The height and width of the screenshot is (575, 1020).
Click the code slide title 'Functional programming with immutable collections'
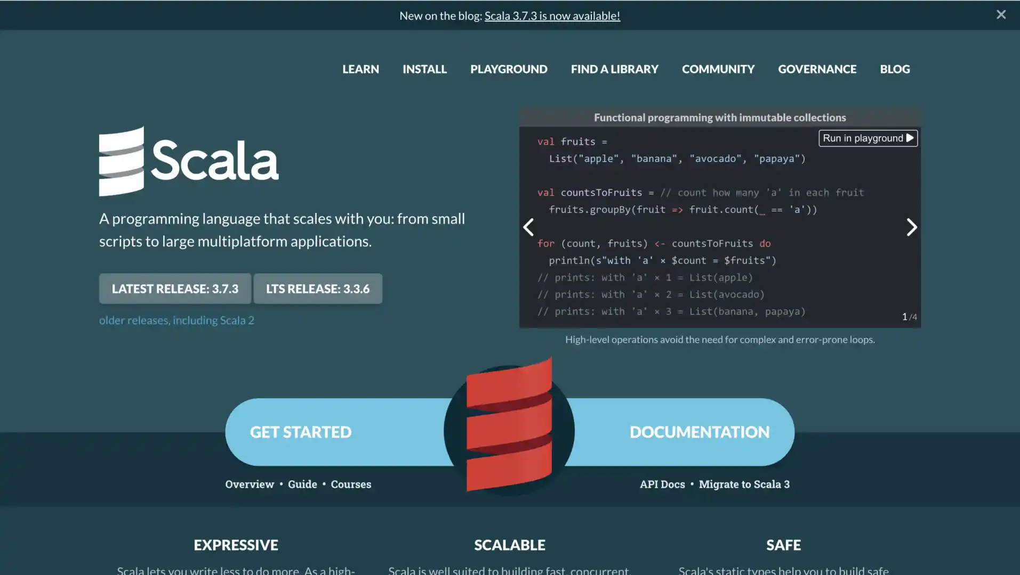point(720,117)
